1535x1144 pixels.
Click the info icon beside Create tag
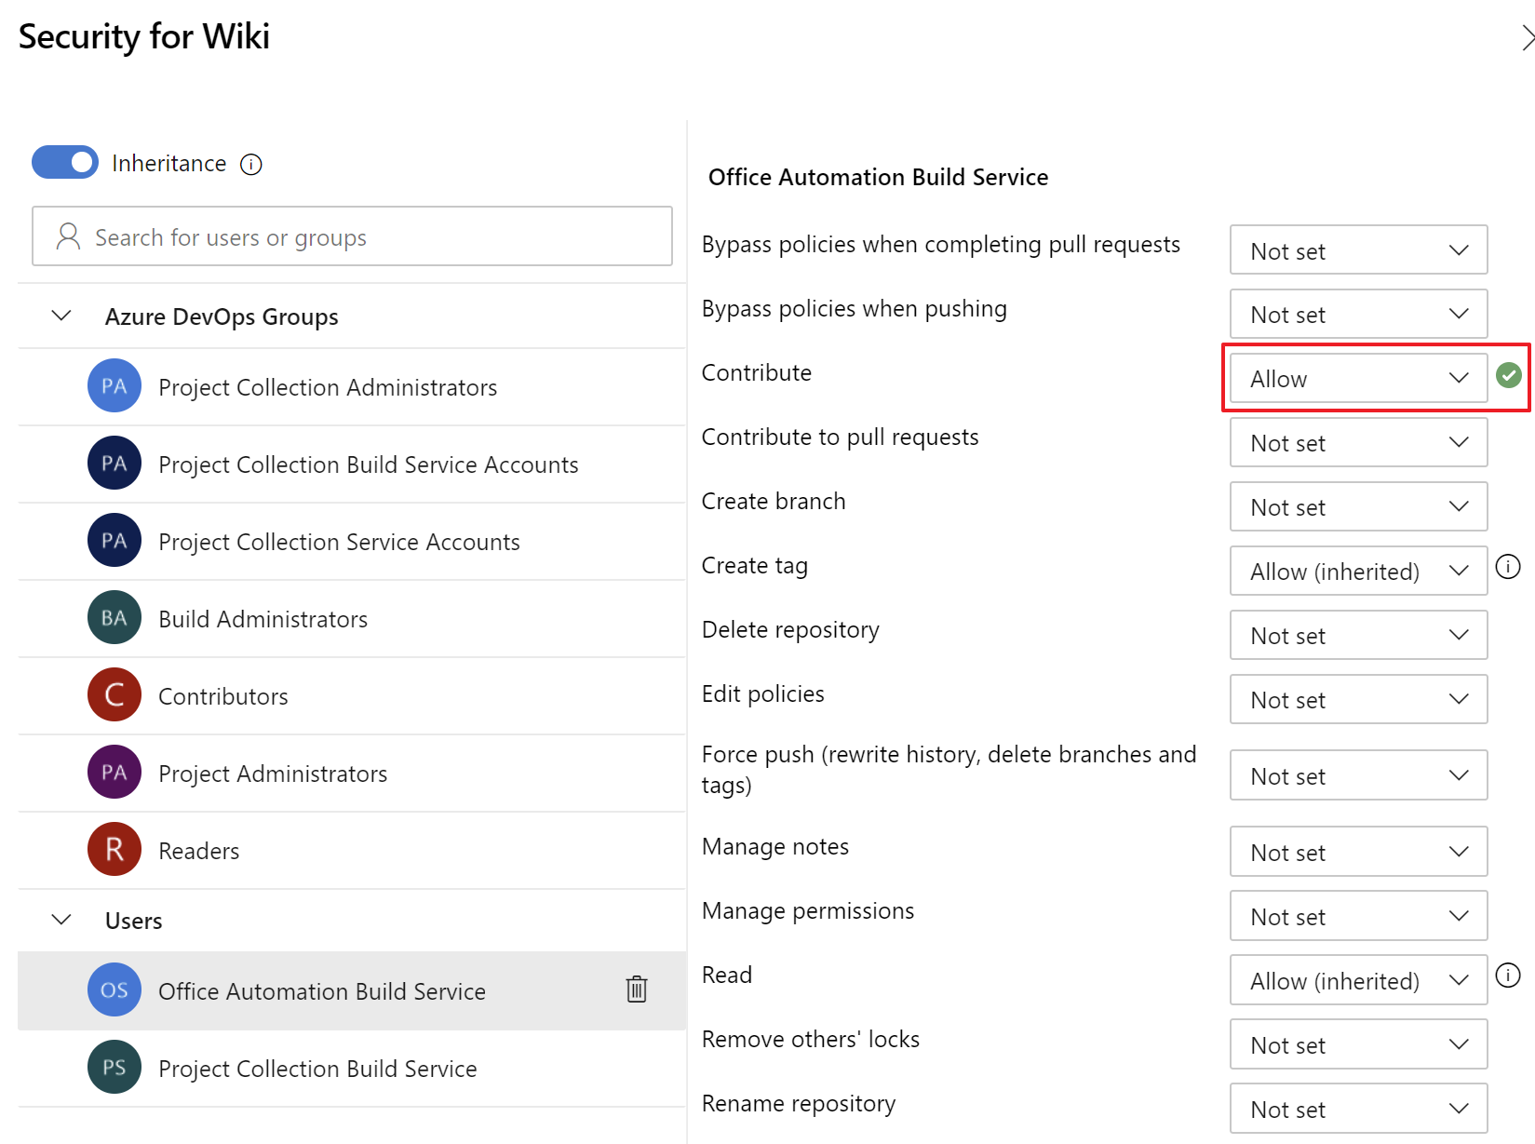(x=1508, y=566)
